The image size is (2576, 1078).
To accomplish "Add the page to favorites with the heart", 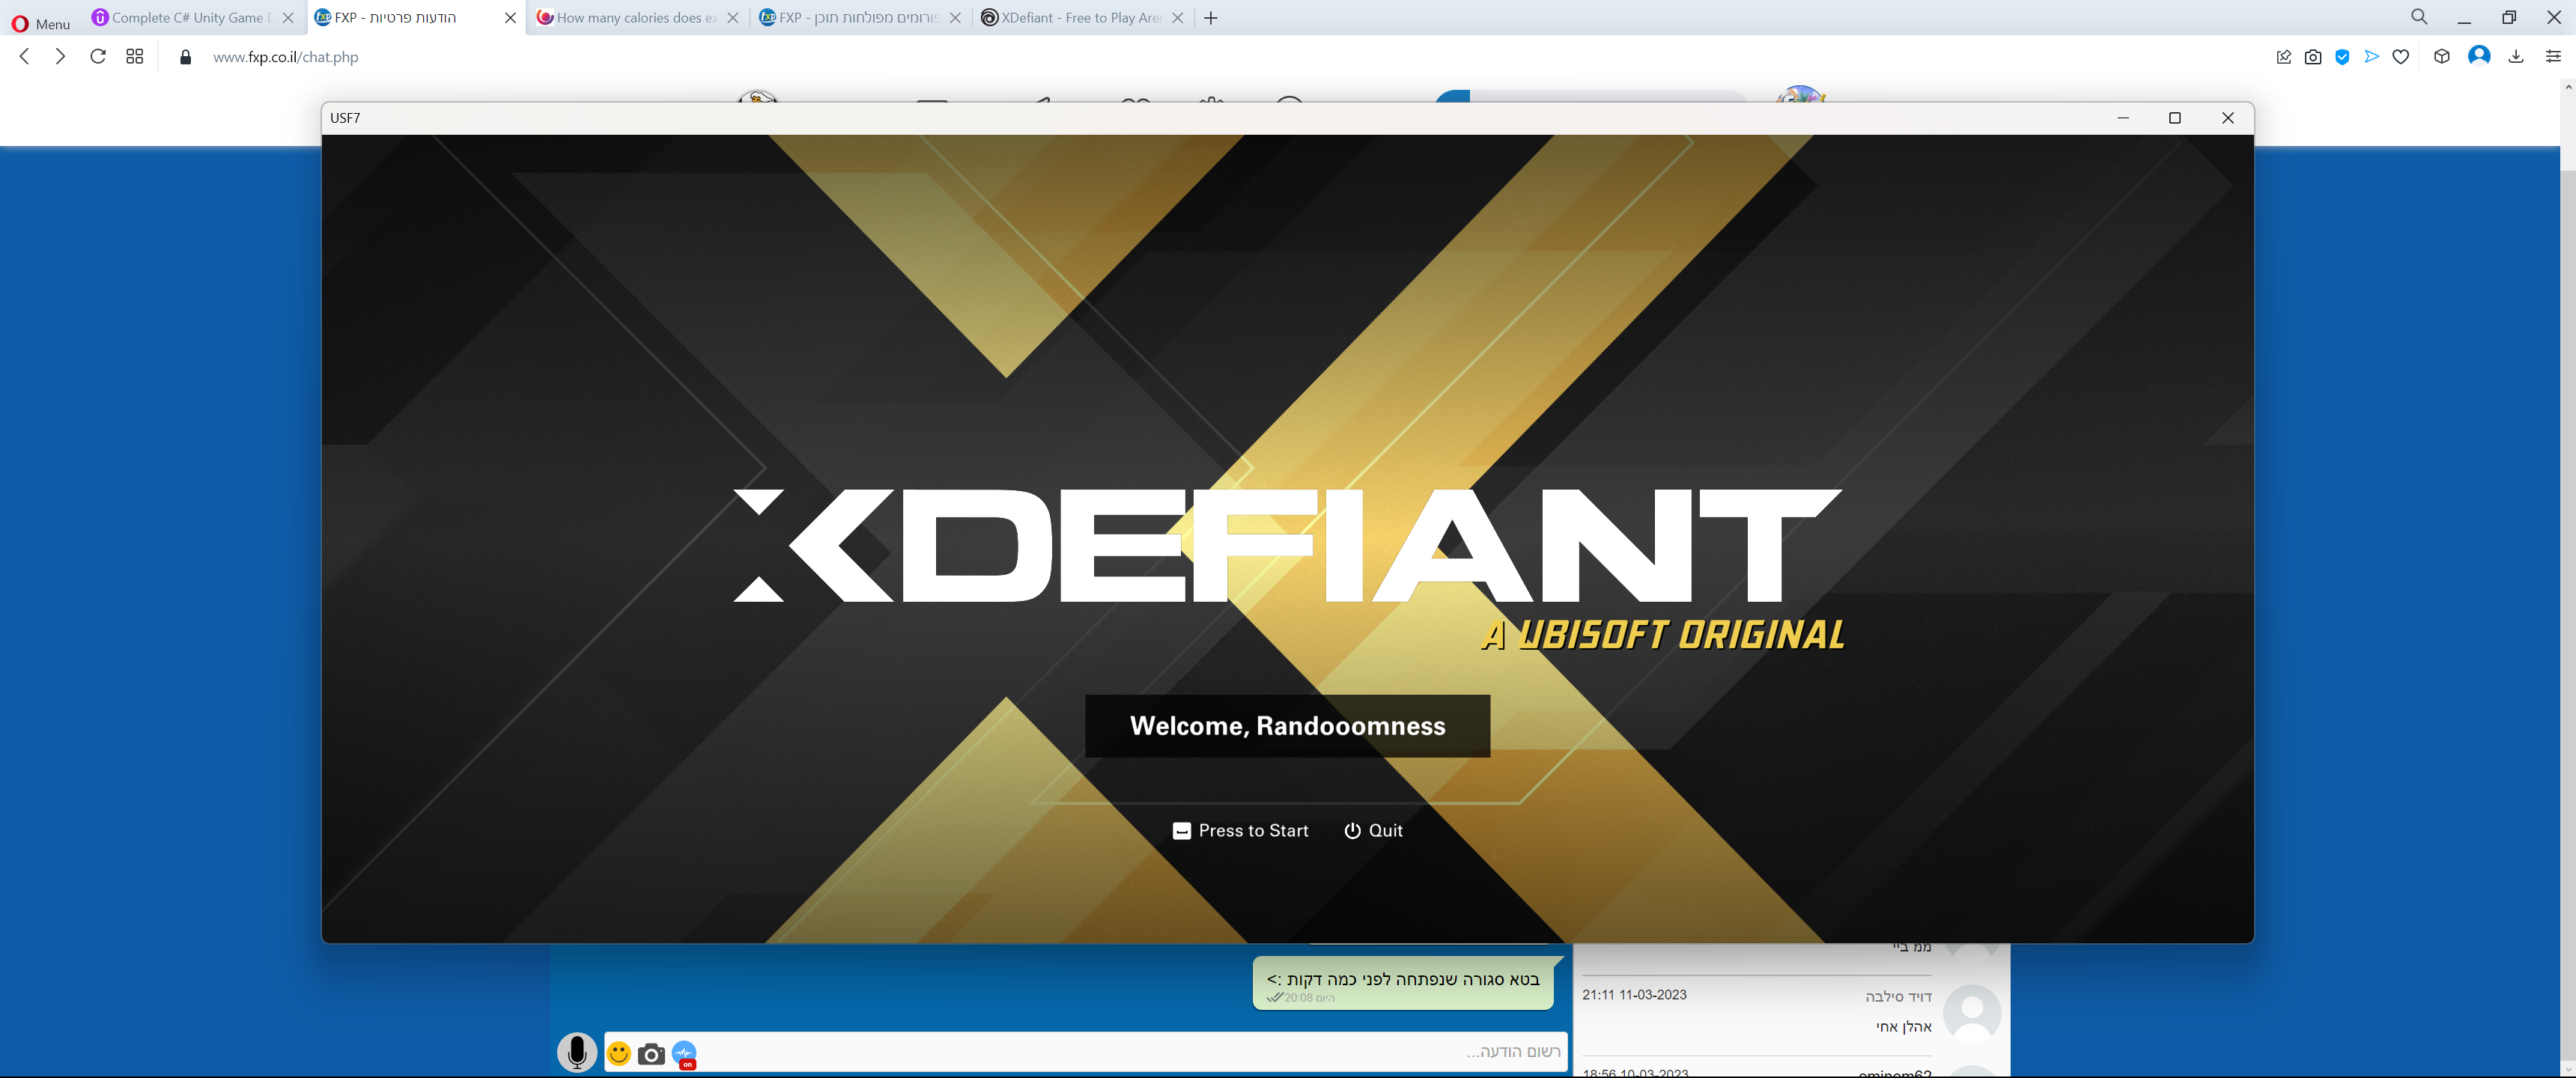I will tap(2401, 57).
